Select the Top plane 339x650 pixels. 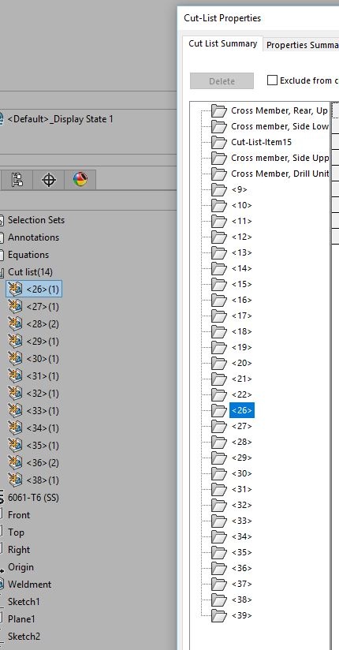tap(16, 532)
